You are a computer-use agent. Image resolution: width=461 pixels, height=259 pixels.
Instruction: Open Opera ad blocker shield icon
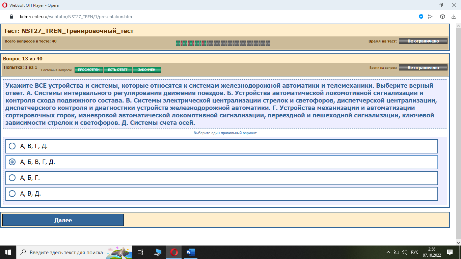pos(421,17)
